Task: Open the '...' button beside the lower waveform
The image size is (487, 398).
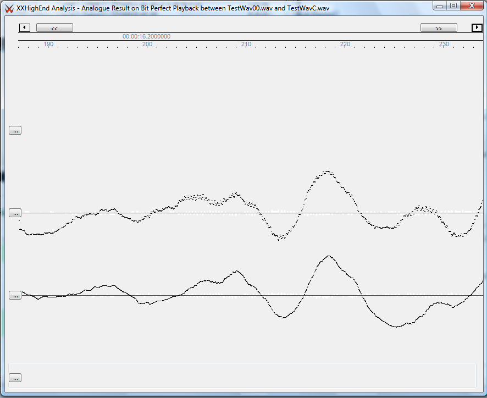Action: (15, 295)
